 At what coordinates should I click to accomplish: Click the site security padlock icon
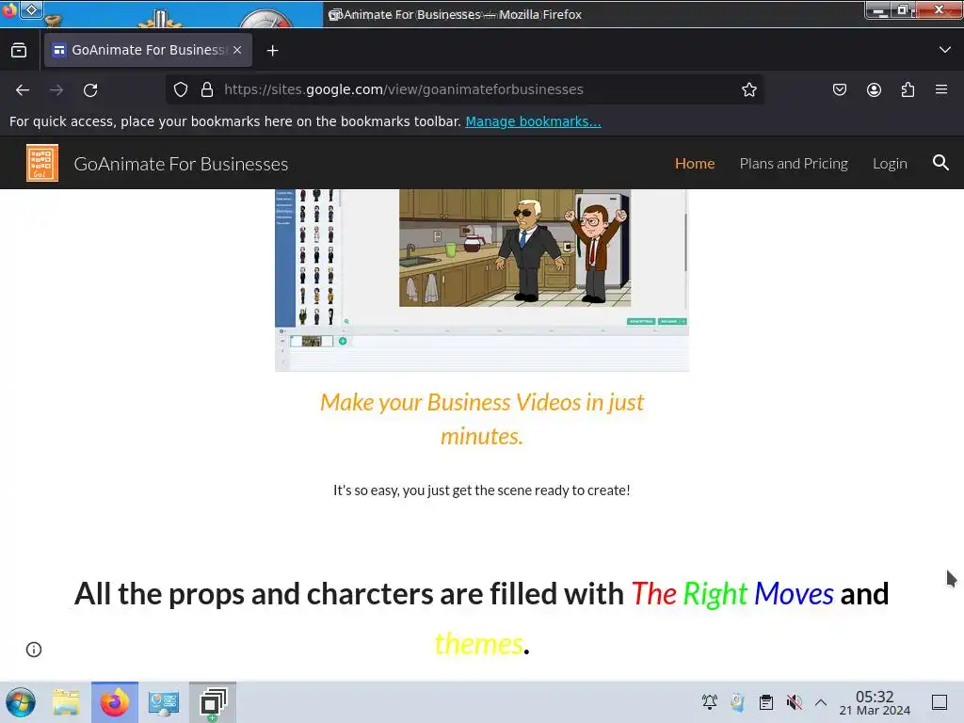coord(207,89)
